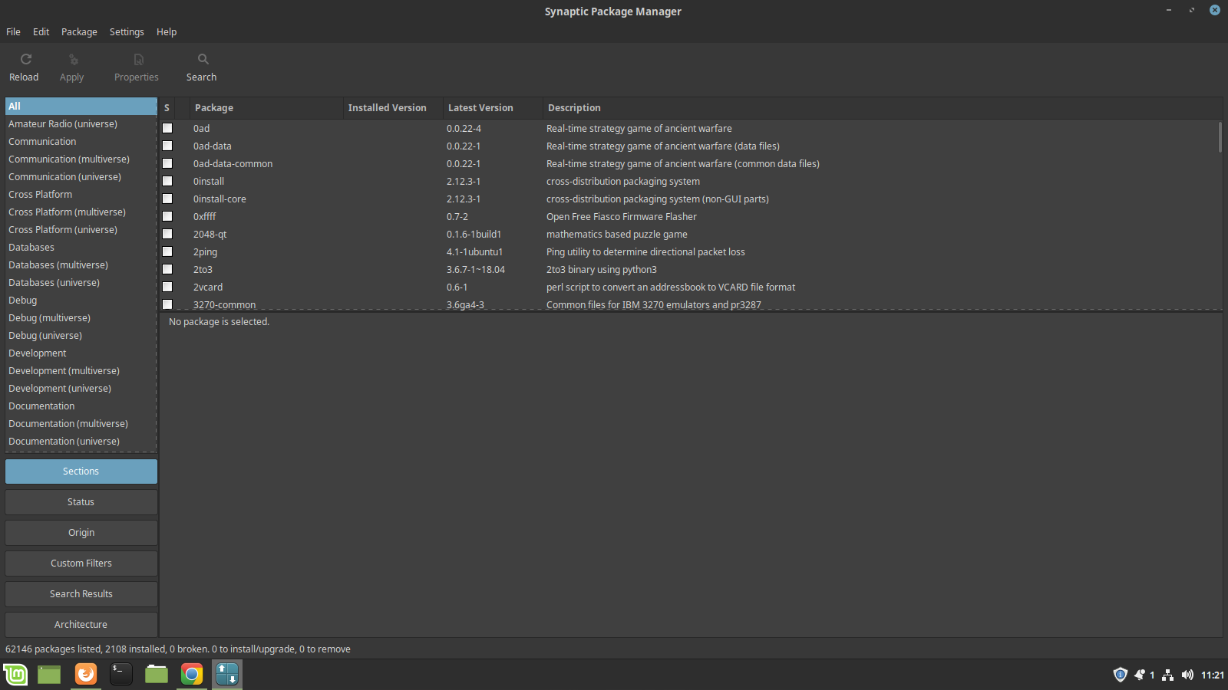Show packages grouped by Origin

(x=81, y=533)
